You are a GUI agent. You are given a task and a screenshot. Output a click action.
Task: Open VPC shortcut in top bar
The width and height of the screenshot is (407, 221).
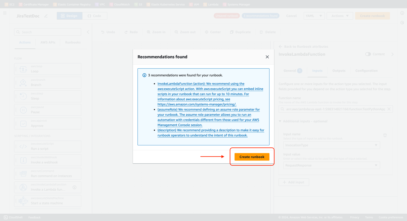pyautogui.click(x=100, y=4)
